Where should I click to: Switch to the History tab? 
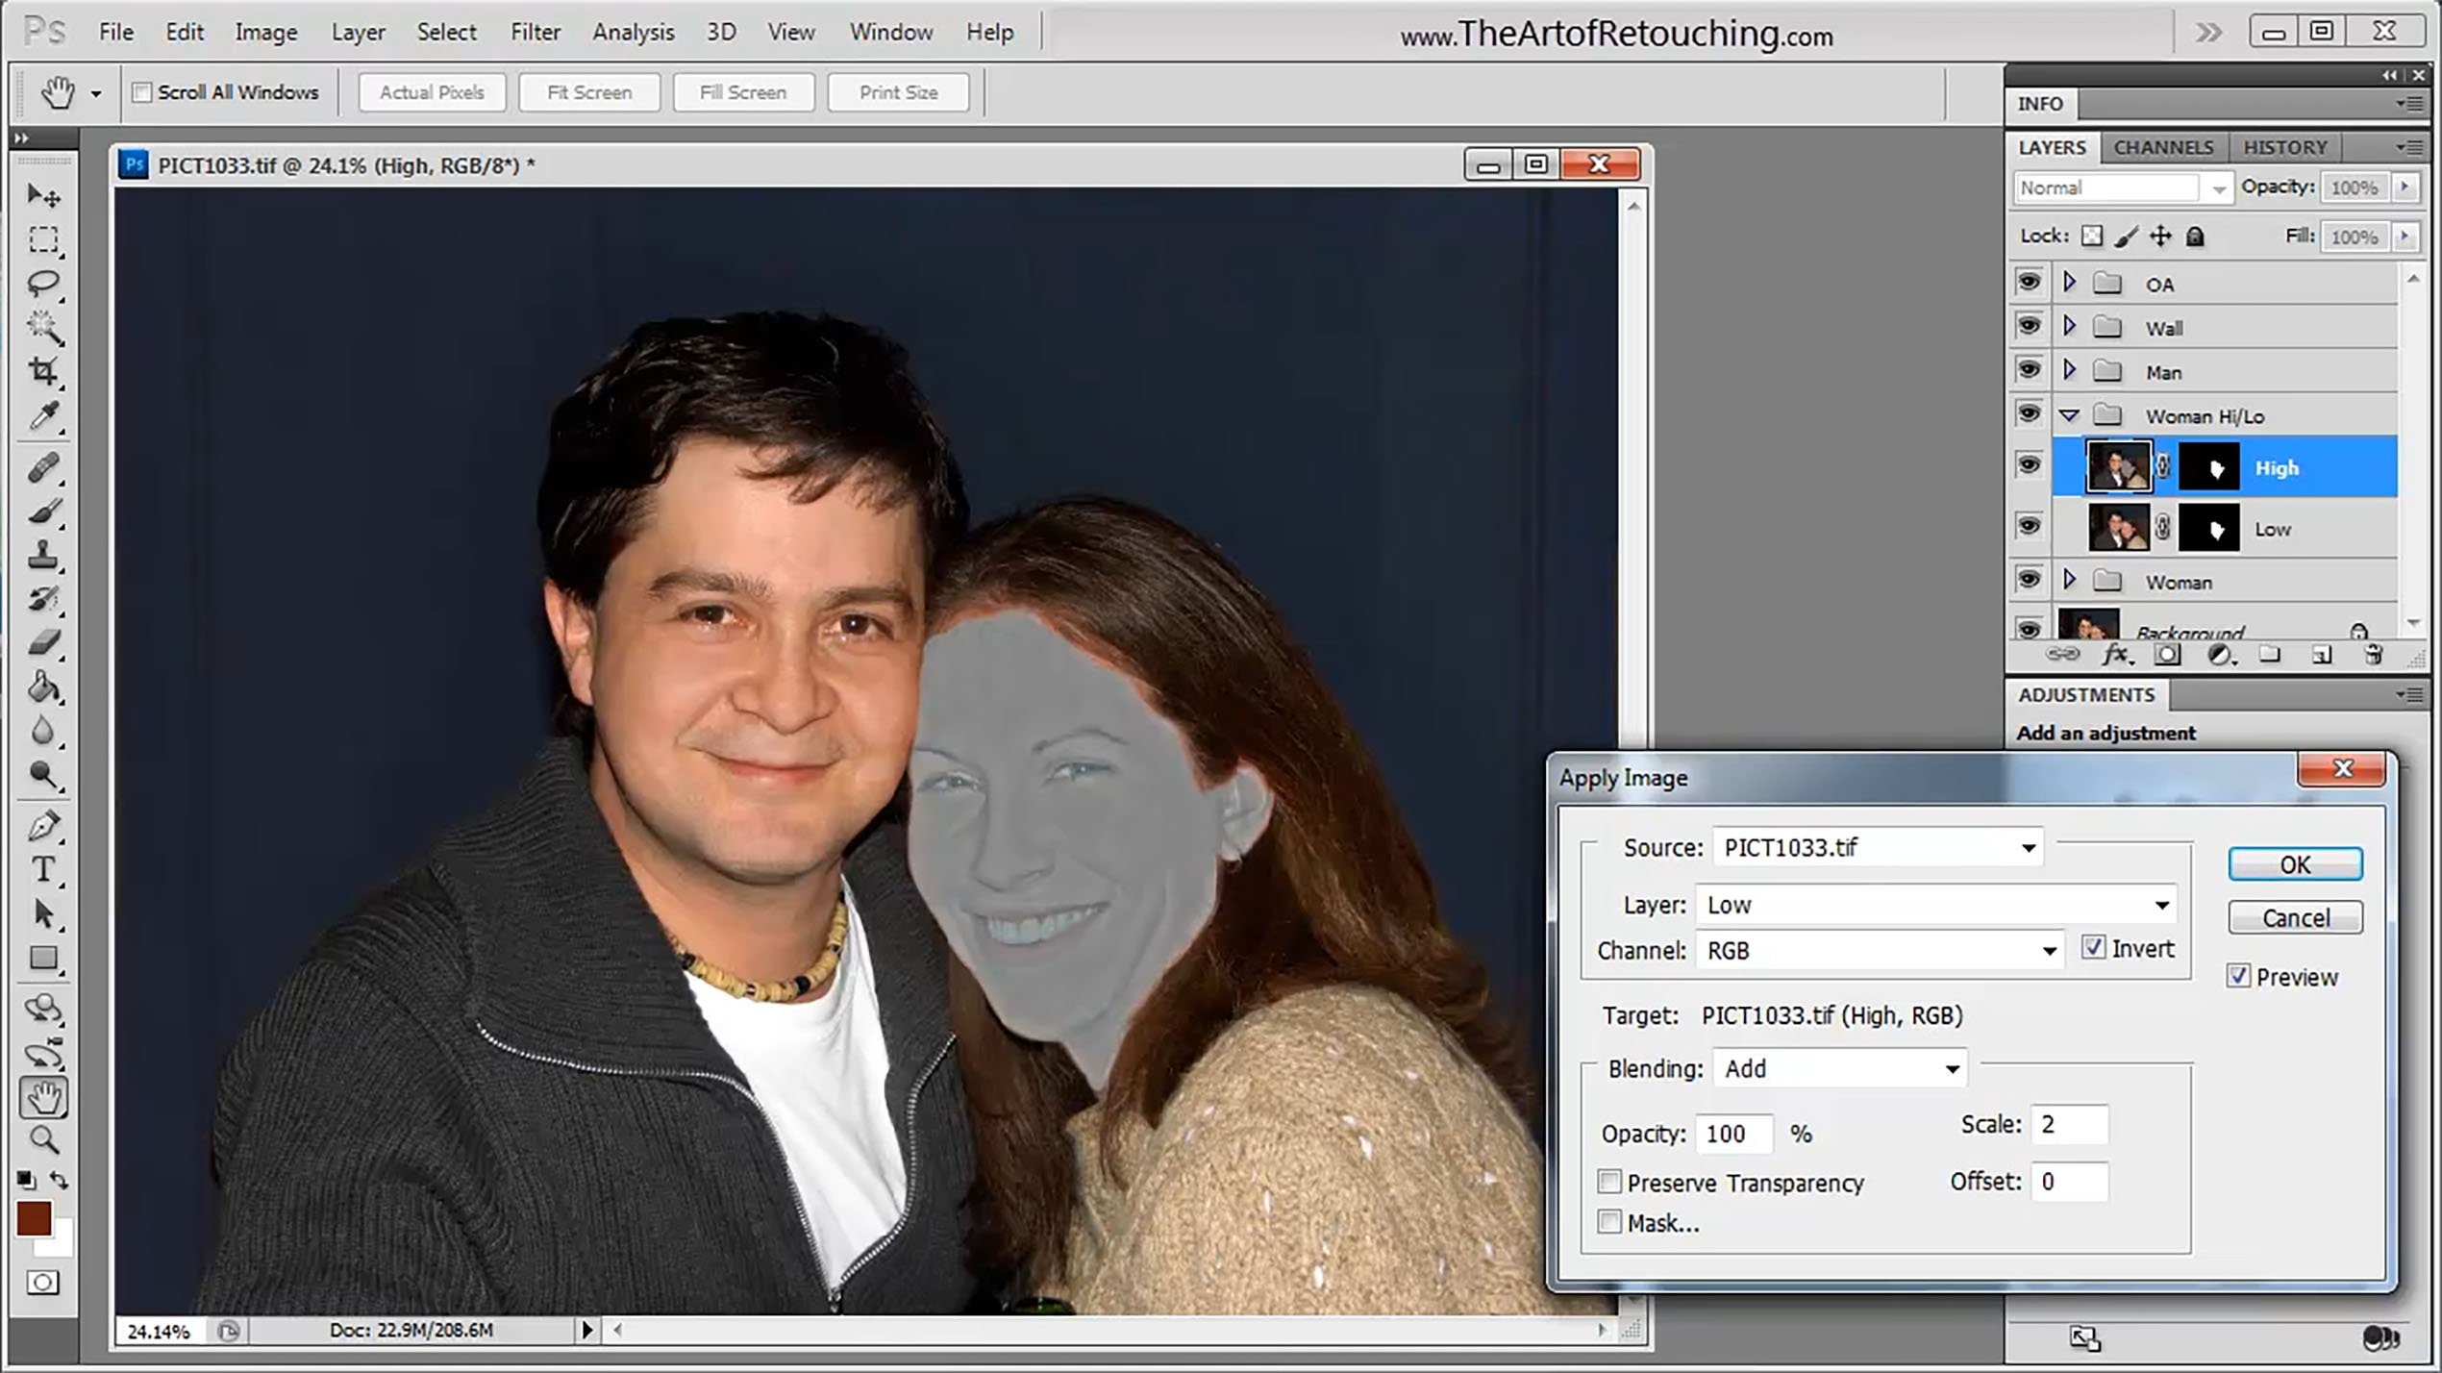coord(2286,147)
